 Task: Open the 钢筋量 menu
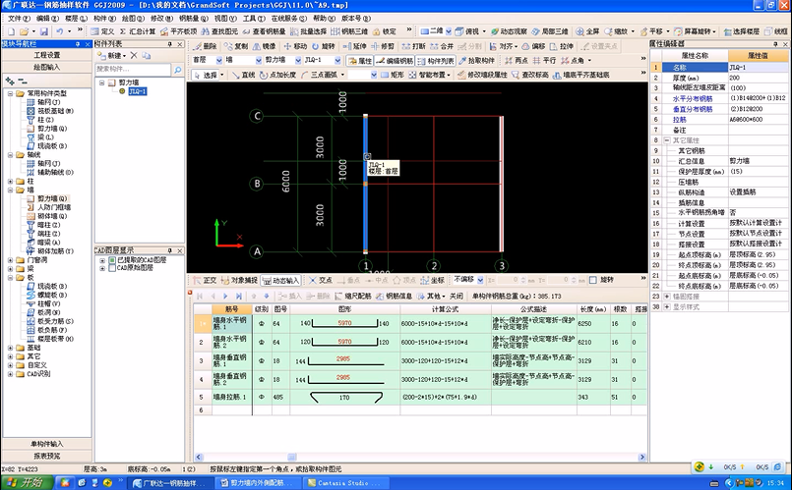(x=194, y=18)
